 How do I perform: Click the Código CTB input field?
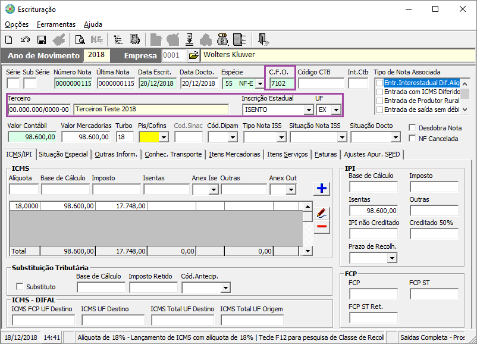(x=321, y=83)
